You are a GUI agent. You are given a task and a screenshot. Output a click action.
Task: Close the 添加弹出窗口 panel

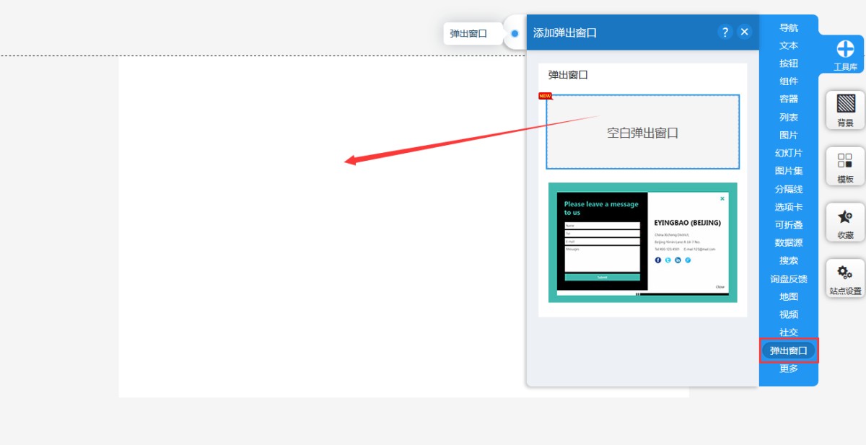point(745,32)
